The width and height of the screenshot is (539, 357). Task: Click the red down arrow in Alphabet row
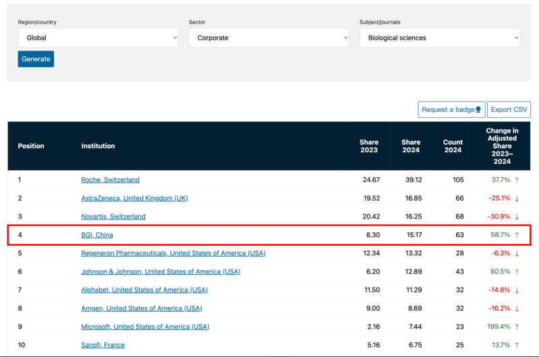coord(517,290)
